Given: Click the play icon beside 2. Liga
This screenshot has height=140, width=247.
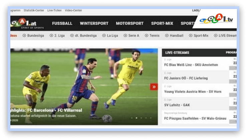Looking at the screenshot, I should tap(51, 36).
